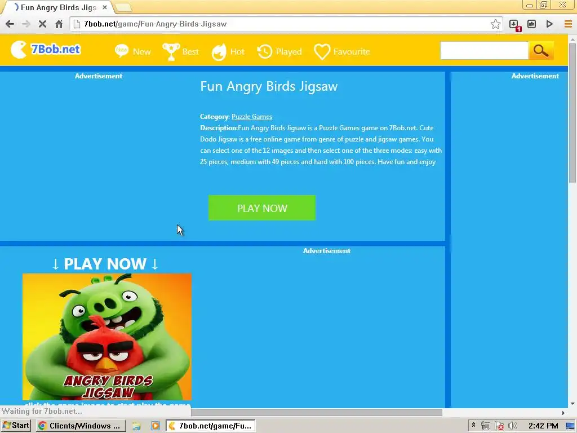
Task: Click the show desktop tray icon
Action: [x=570, y=426]
